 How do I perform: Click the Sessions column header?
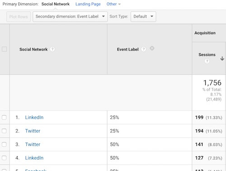pos(207,55)
